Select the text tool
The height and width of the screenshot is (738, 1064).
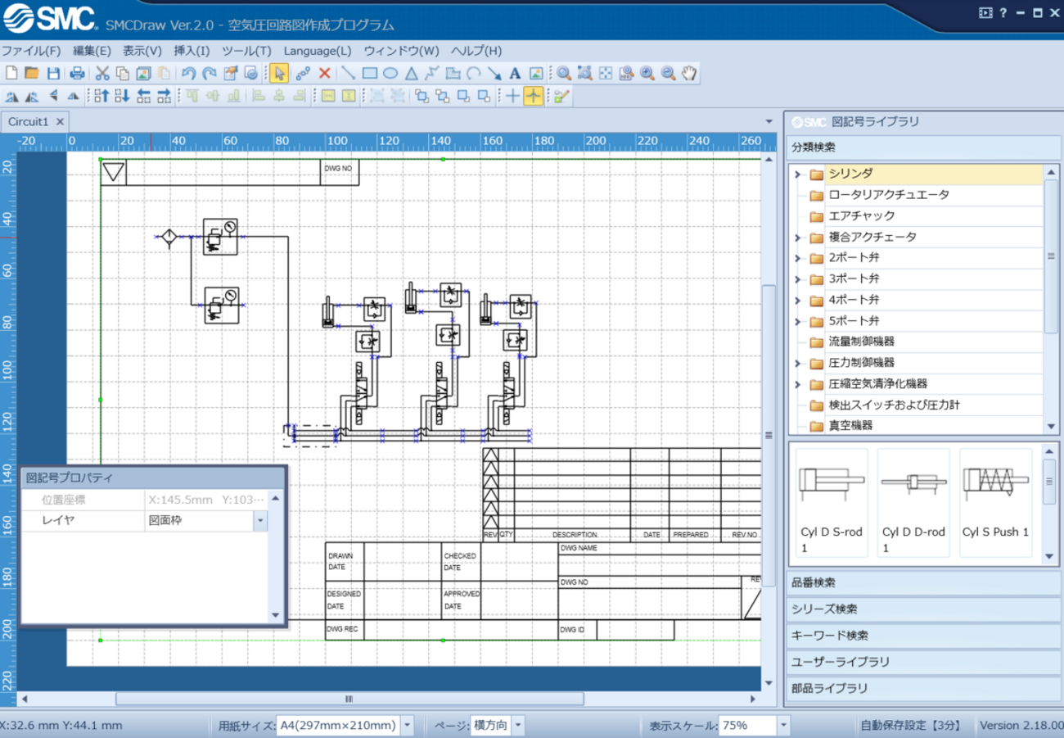515,74
